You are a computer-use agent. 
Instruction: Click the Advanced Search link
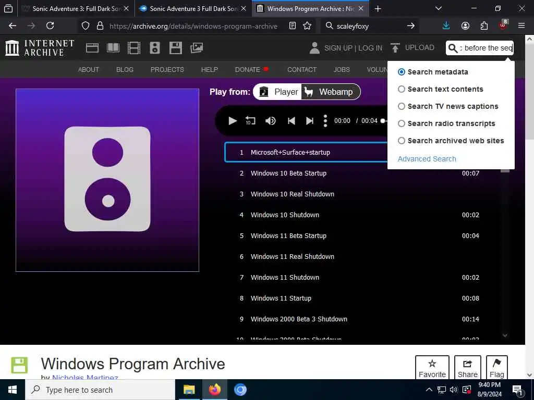click(427, 159)
